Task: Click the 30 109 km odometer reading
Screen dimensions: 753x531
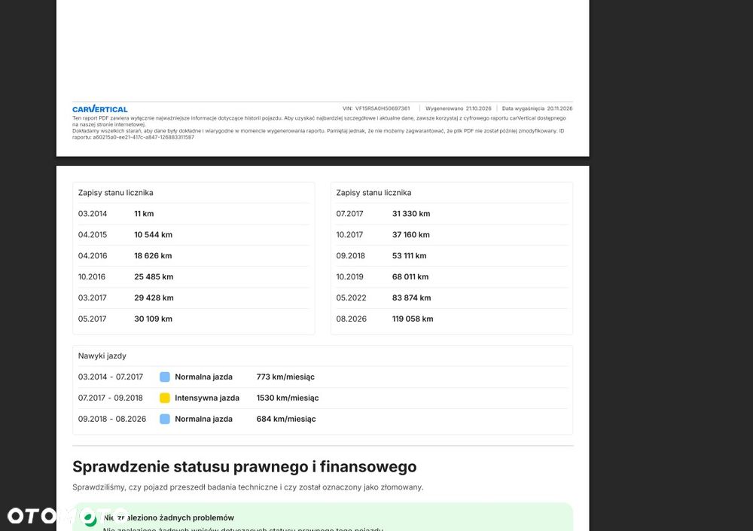Action: click(153, 319)
